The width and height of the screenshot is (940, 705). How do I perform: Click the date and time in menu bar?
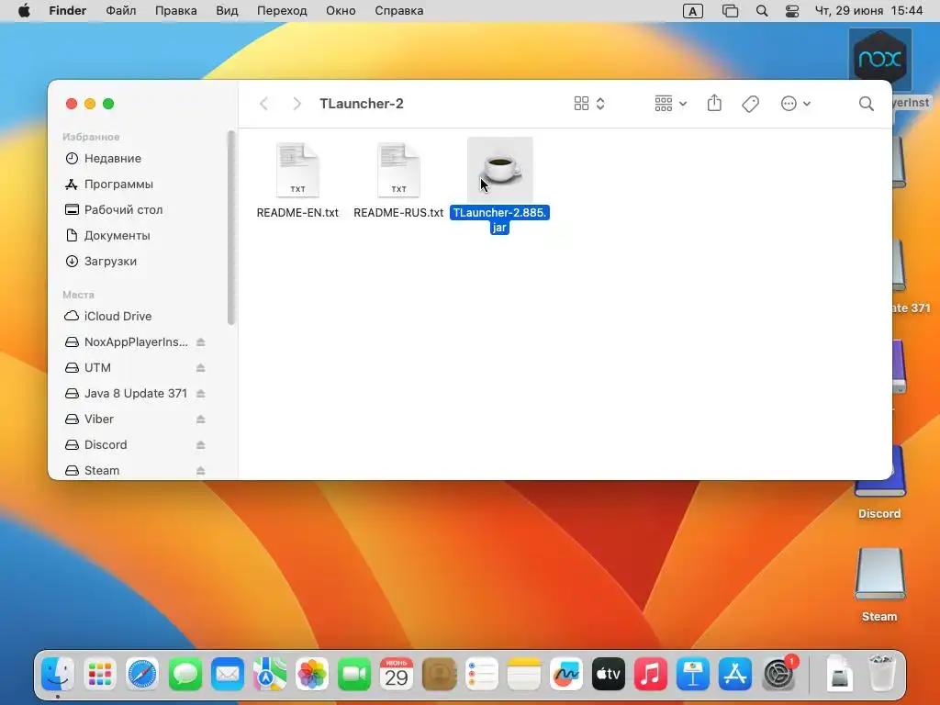pyautogui.click(x=868, y=11)
